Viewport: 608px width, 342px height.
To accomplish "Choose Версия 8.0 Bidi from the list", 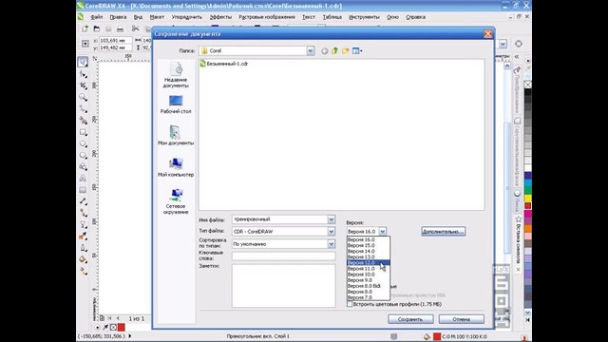I will [368, 286].
